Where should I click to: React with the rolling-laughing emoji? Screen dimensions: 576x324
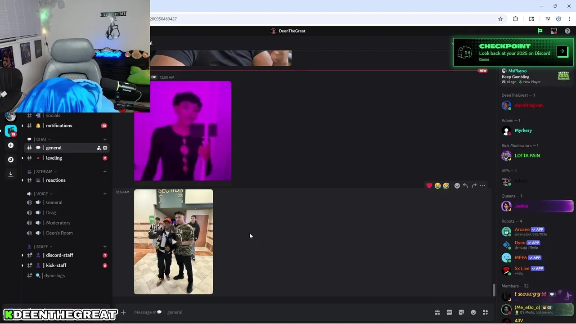(446, 185)
